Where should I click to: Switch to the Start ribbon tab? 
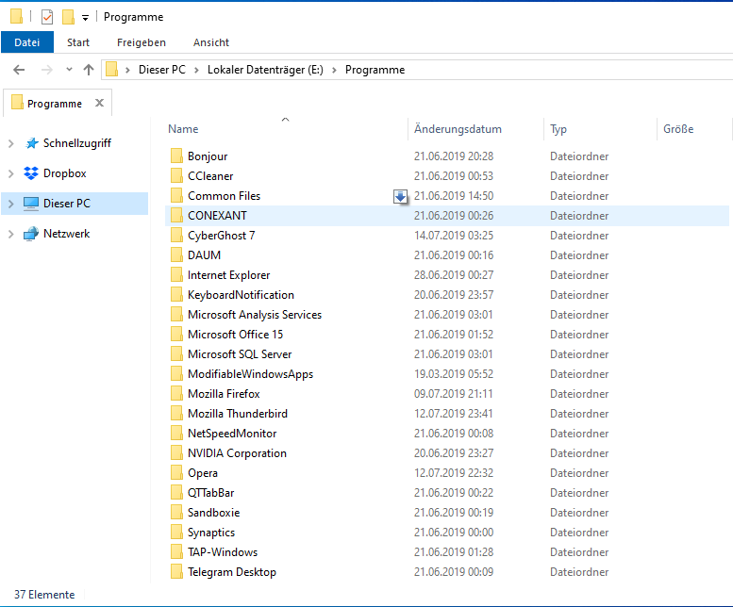click(78, 42)
